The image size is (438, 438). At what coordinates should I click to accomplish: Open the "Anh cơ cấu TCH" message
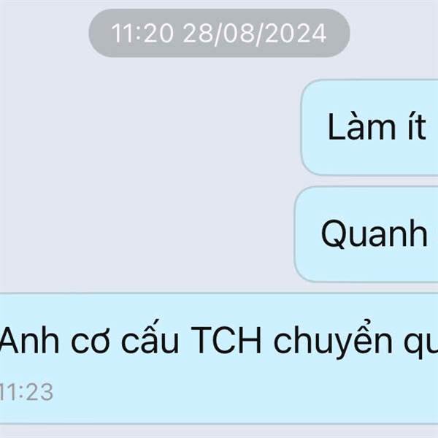tap(219, 358)
